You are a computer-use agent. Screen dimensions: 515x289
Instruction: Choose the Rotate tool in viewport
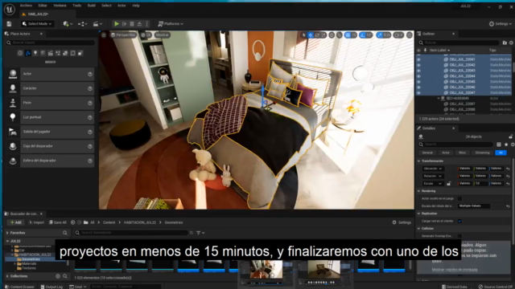[317, 35]
